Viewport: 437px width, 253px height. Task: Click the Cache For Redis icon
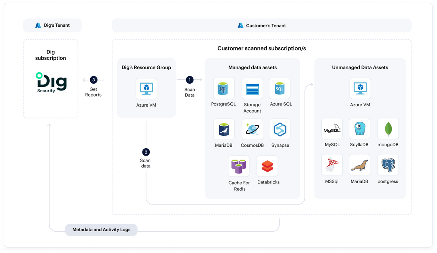click(x=239, y=166)
